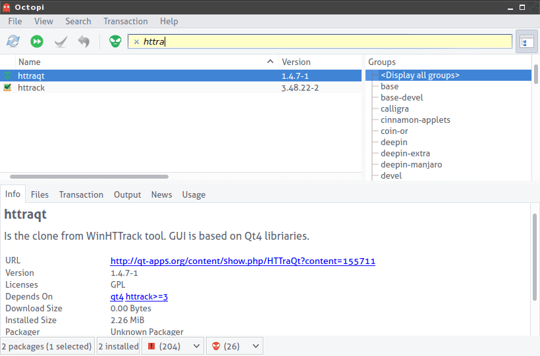Switch to the News tab
Image resolution: width=540 pixels, height=356 pixels.
[161, 194]
